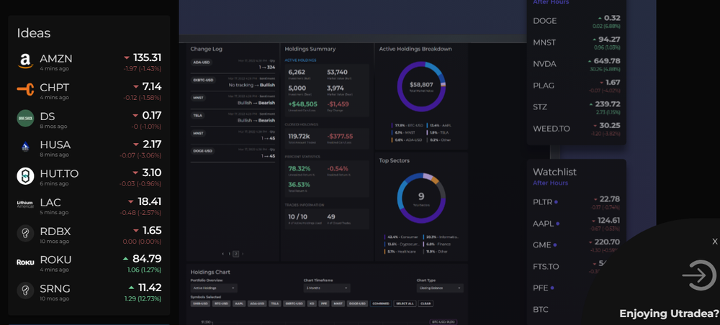The width and height of the screenshot is (720, 325).
Task: Click the PLAG row price 1.67
Action: pos(613,83)
